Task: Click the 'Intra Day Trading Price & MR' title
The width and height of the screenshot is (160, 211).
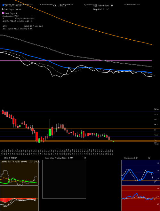Action: click(x=59, y=158)
